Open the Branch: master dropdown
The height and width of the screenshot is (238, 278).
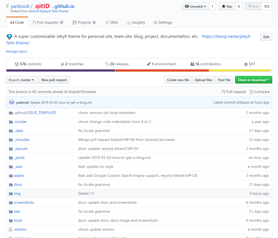[21, 80]
